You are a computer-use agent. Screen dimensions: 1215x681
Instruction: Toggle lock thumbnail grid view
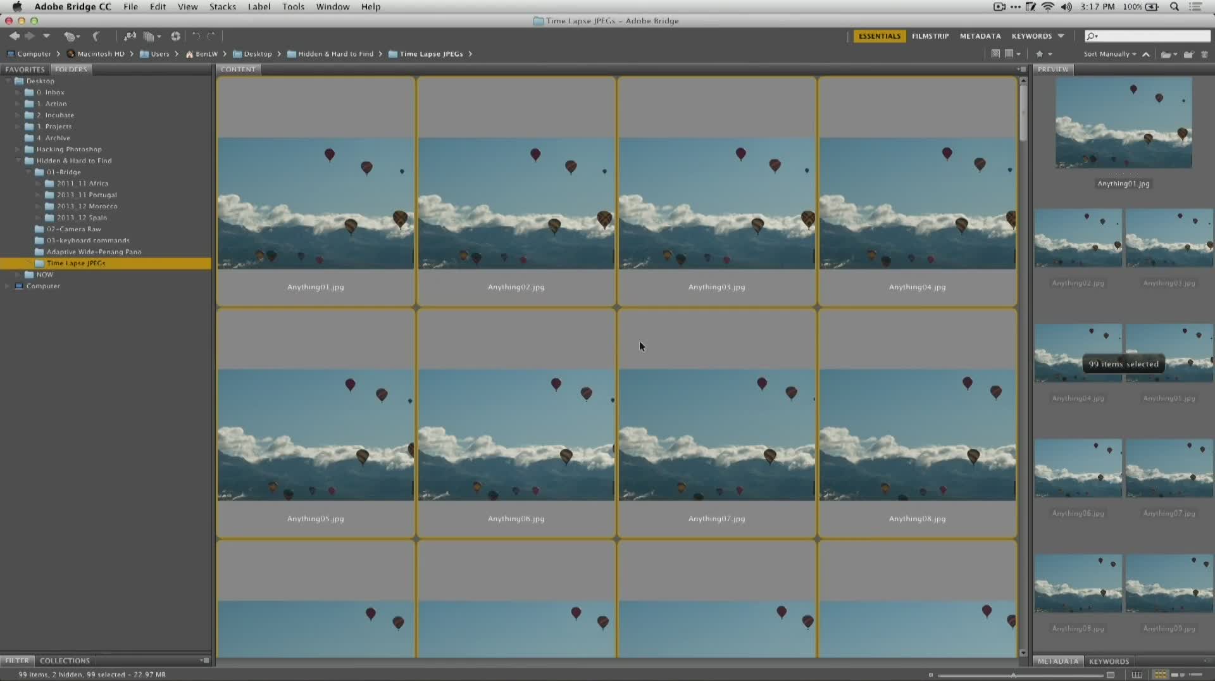[x=1137, y=675]
